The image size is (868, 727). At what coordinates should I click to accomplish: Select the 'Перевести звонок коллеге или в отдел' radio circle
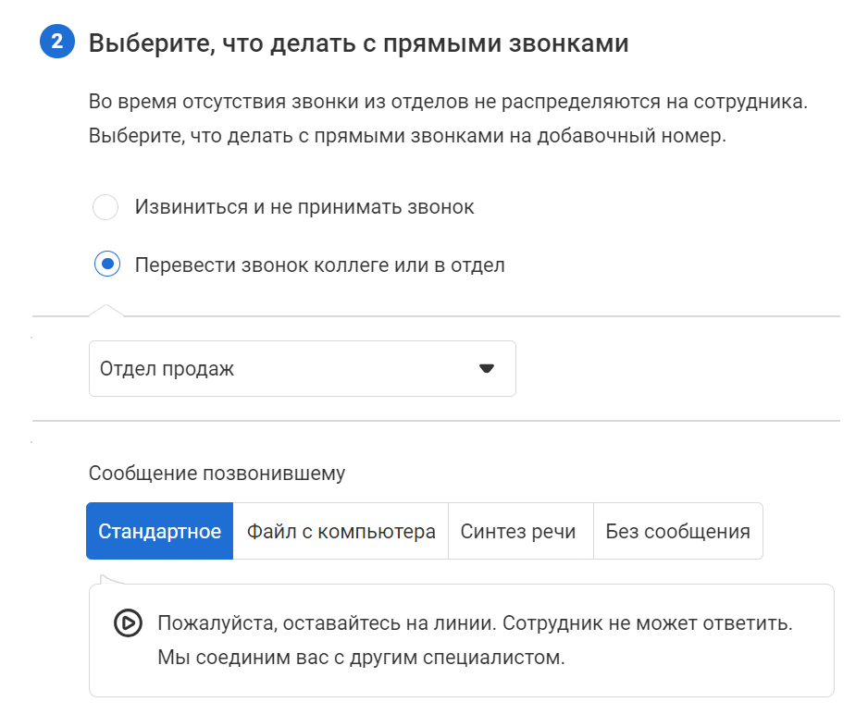(106, 265)
